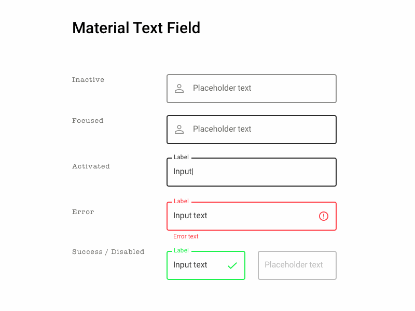Place cursor in the Activated input field
The width and height of the screenshot is (415, 311).
[x=251, y=172]
